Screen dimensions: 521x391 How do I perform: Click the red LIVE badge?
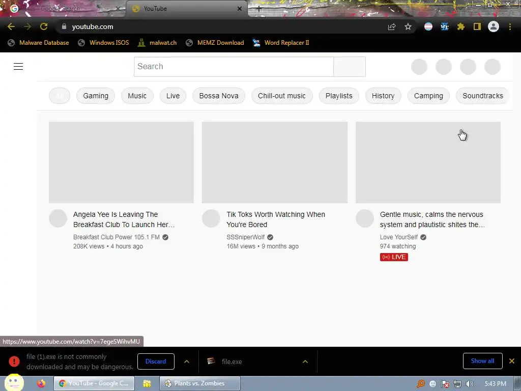click(x=394, y=257)
